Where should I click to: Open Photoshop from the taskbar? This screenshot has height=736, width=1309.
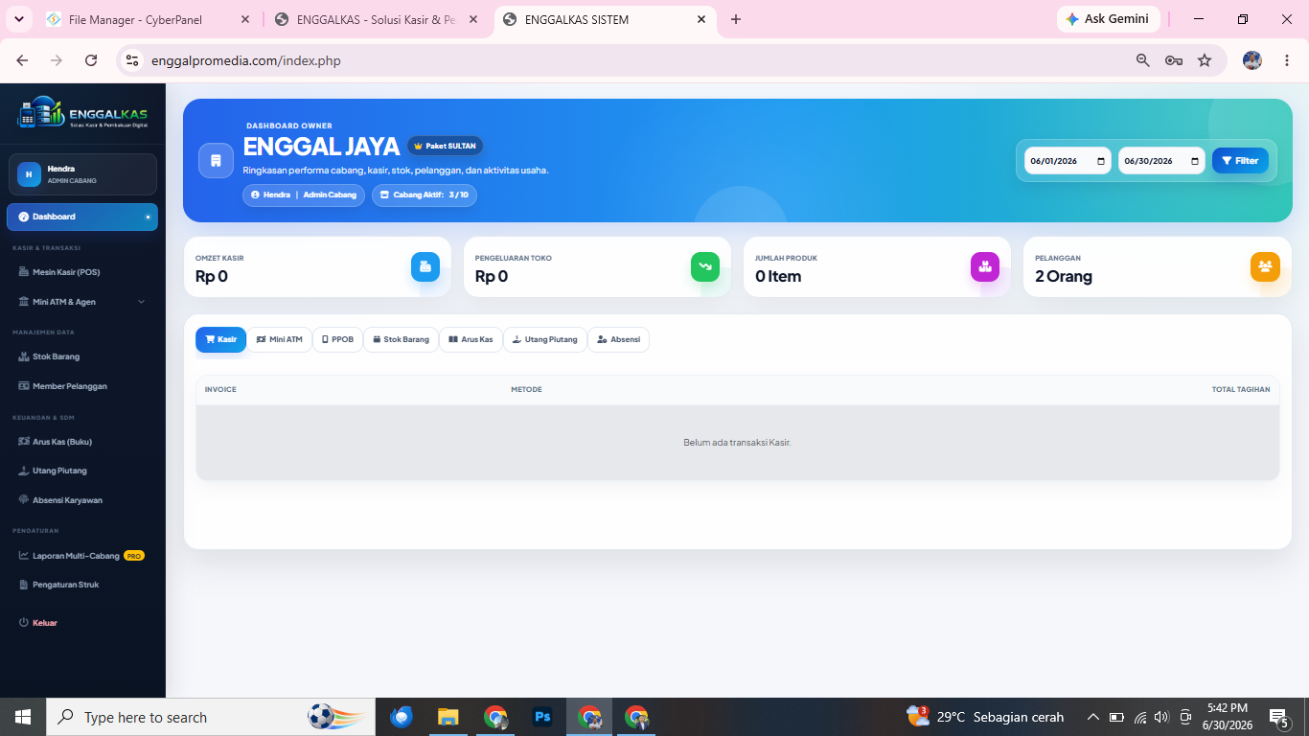[542, 717]
